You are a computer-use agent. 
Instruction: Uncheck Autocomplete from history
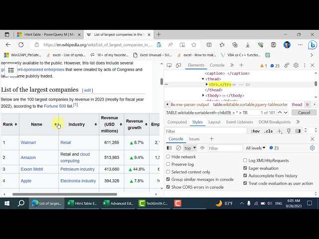[x=245, y=176]
